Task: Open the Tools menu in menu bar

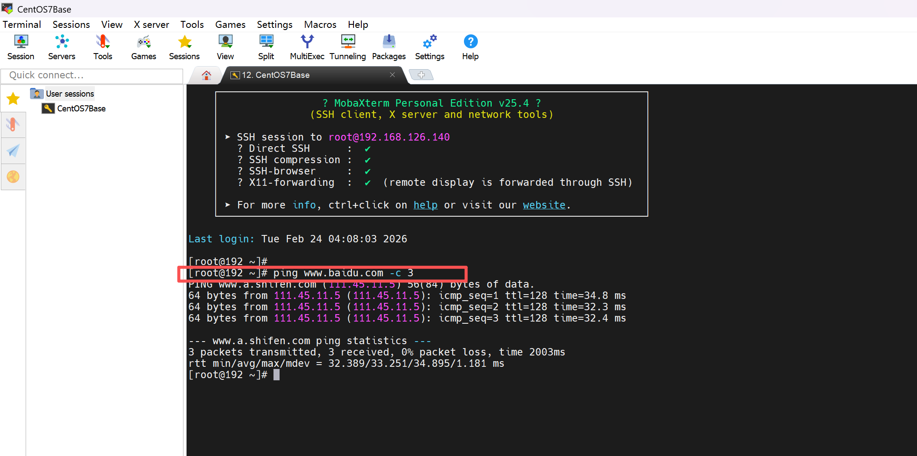Action: 192,24
